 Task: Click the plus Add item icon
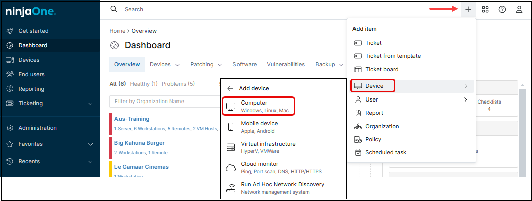tap(468, 9)
